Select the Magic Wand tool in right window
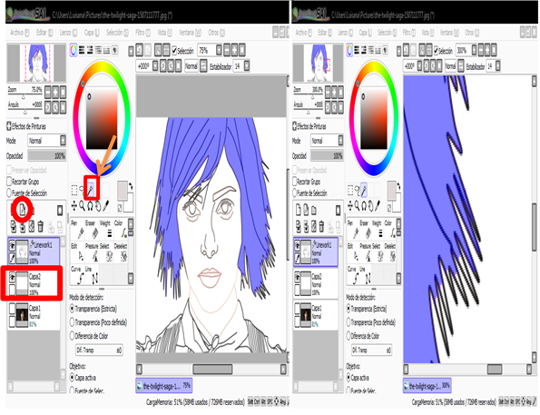Screen dimensions: 540x415 (364, 190)
